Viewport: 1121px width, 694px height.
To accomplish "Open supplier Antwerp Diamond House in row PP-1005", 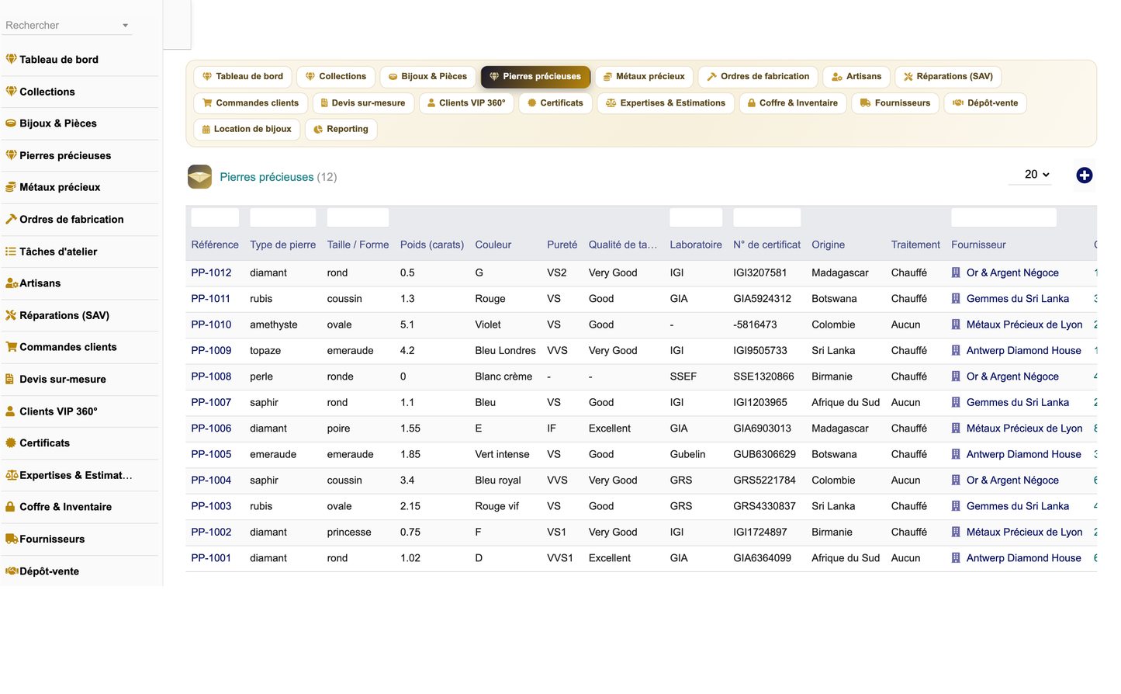I will [1023, 454].
